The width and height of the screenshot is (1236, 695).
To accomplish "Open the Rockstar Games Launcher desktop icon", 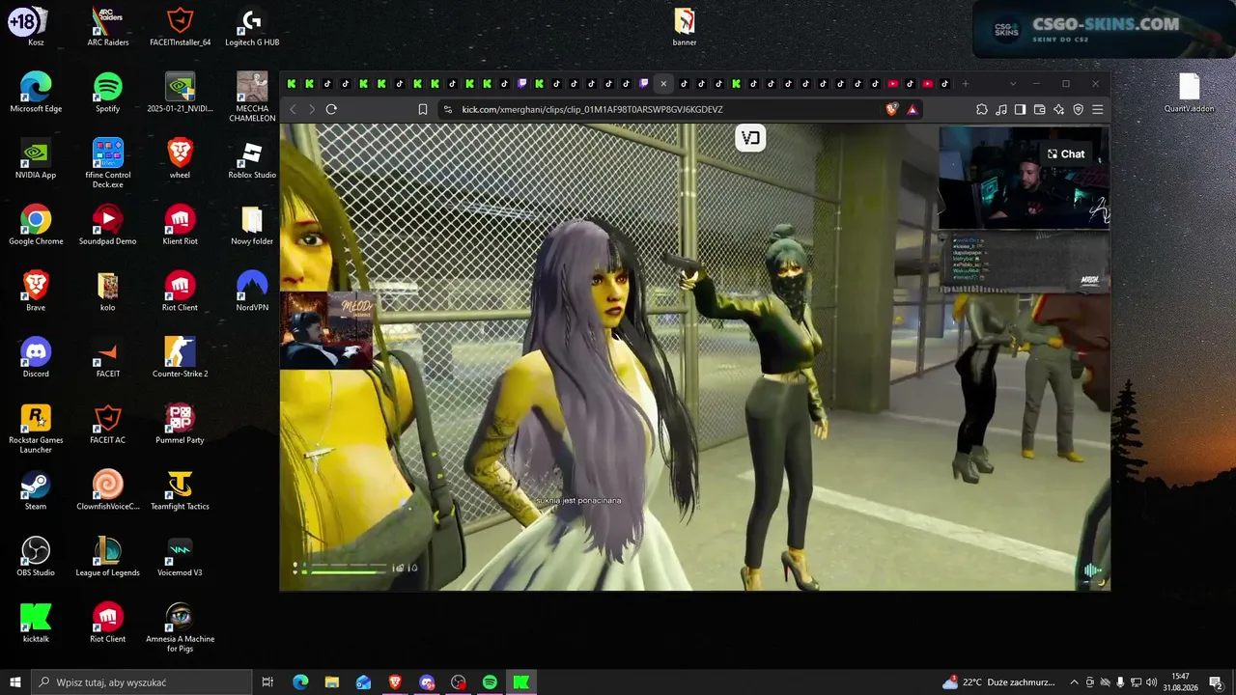I will click(36, 428).
